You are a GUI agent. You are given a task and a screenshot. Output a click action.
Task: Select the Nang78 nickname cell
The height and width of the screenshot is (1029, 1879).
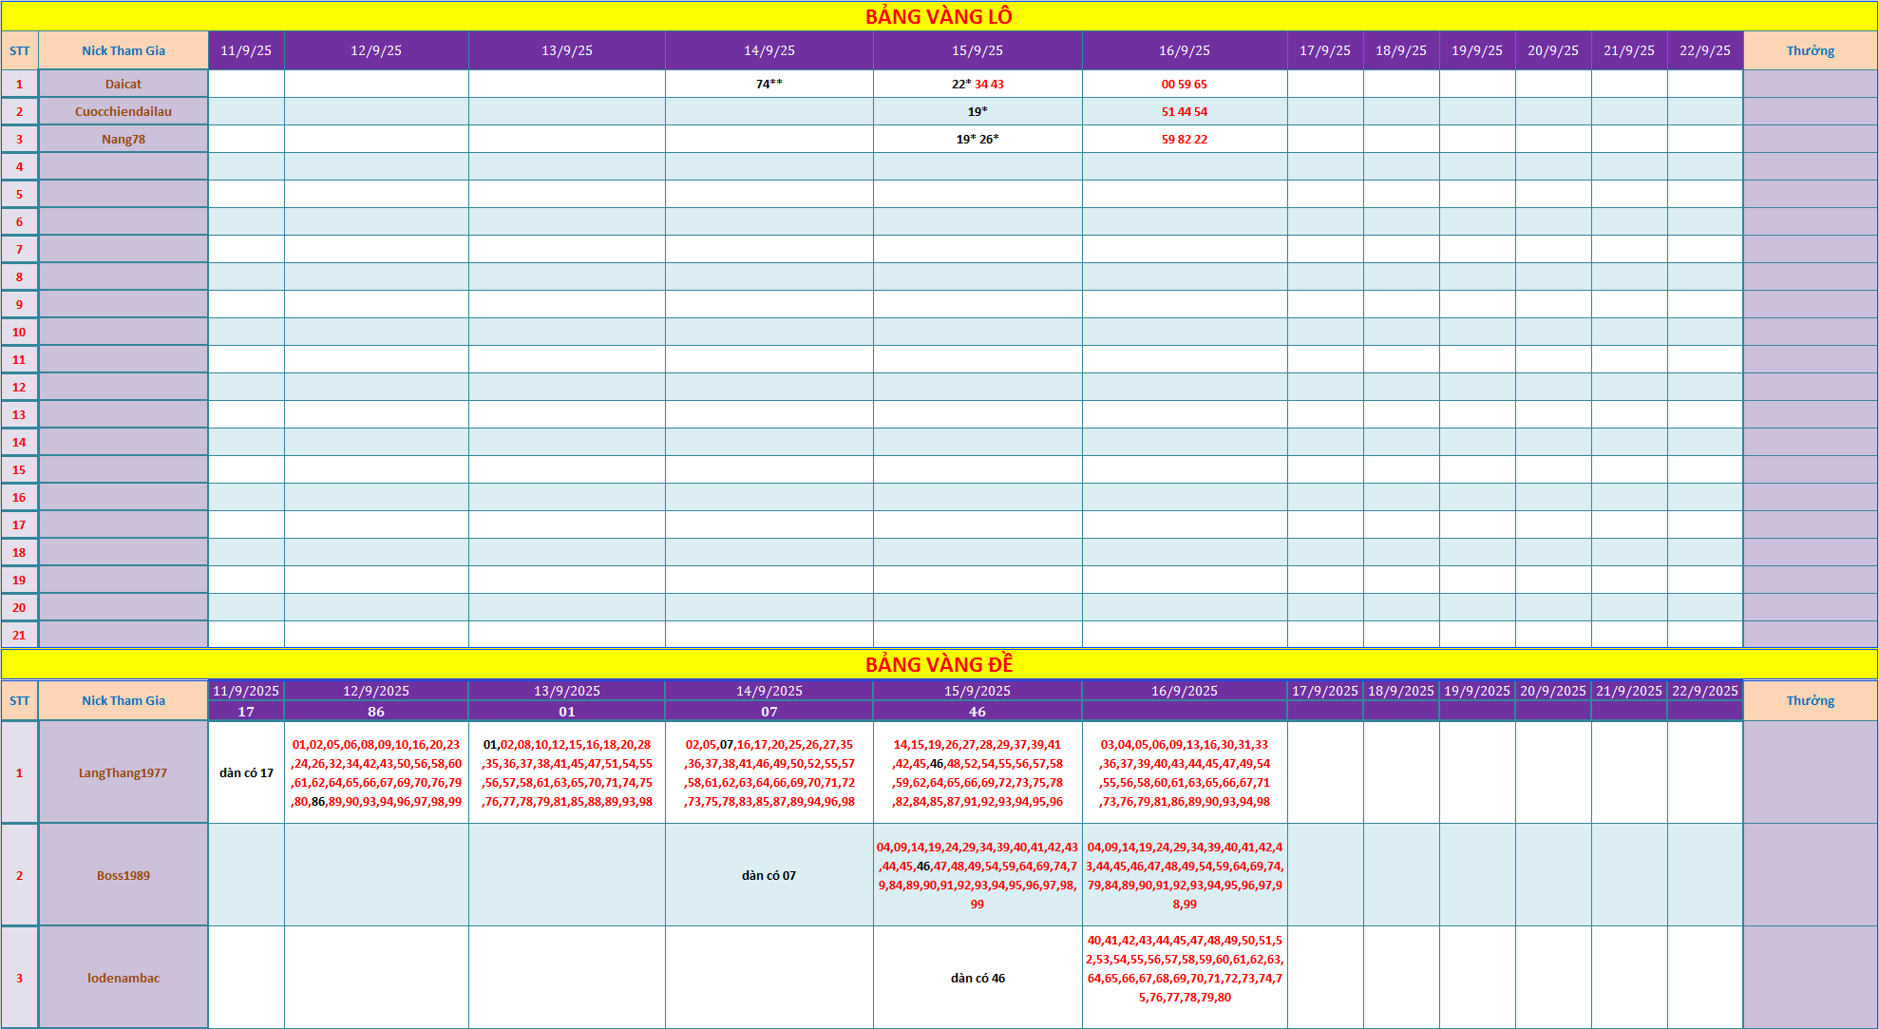123,139
